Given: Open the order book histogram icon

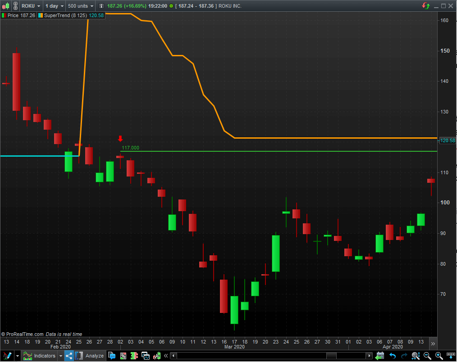Looking at the screenshot, I should 134,356.
